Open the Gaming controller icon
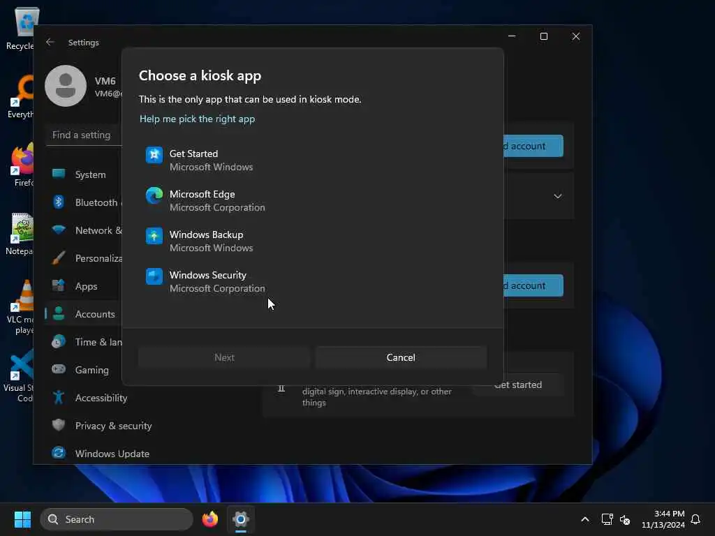715x536 pixels. coord(59,369)
